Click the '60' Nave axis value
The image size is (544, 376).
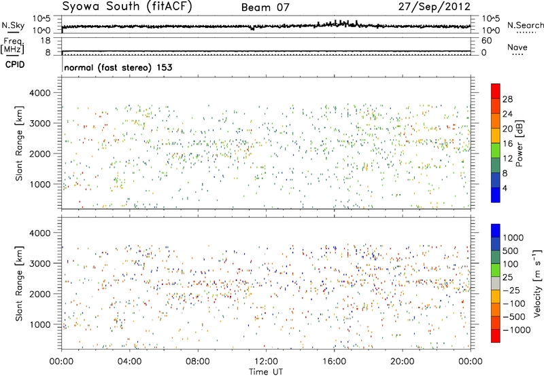487,41
